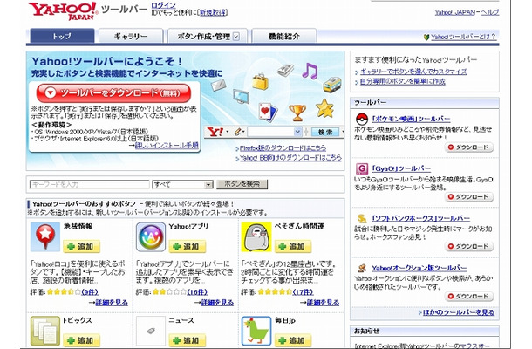
Task: Add the 地域情報 button with 追加
Action: [x=81, y=246]
